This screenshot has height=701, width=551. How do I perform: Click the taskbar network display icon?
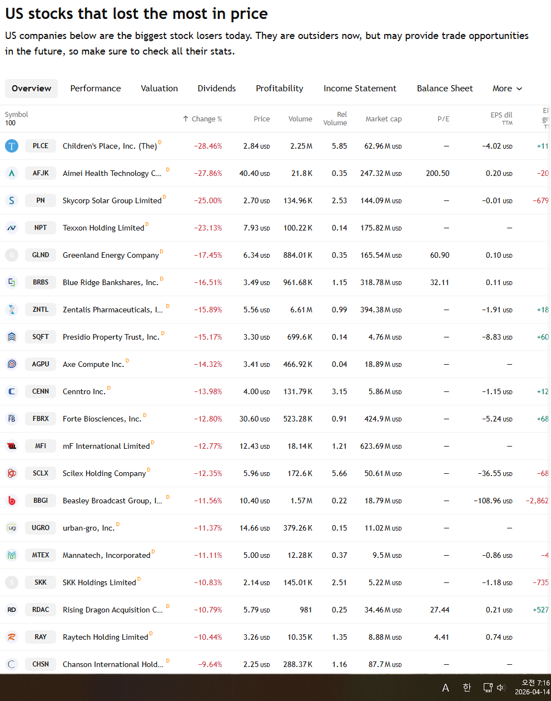click(488, 688)
